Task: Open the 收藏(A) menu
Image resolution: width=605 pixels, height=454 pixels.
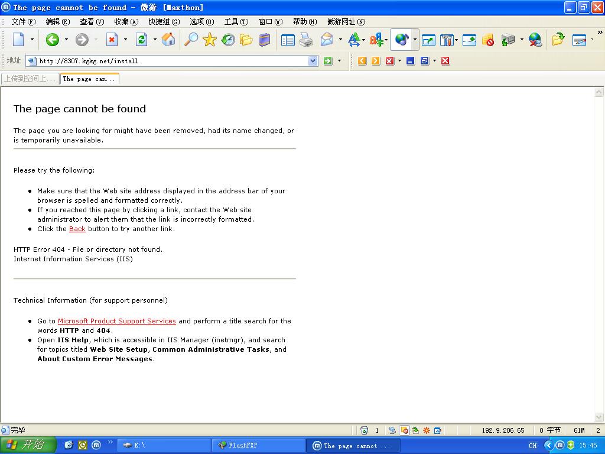Action: point(126,22)
